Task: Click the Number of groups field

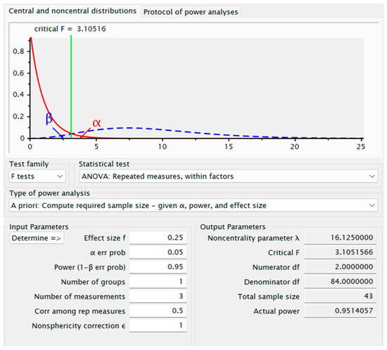Action: (x=158, y=282)
